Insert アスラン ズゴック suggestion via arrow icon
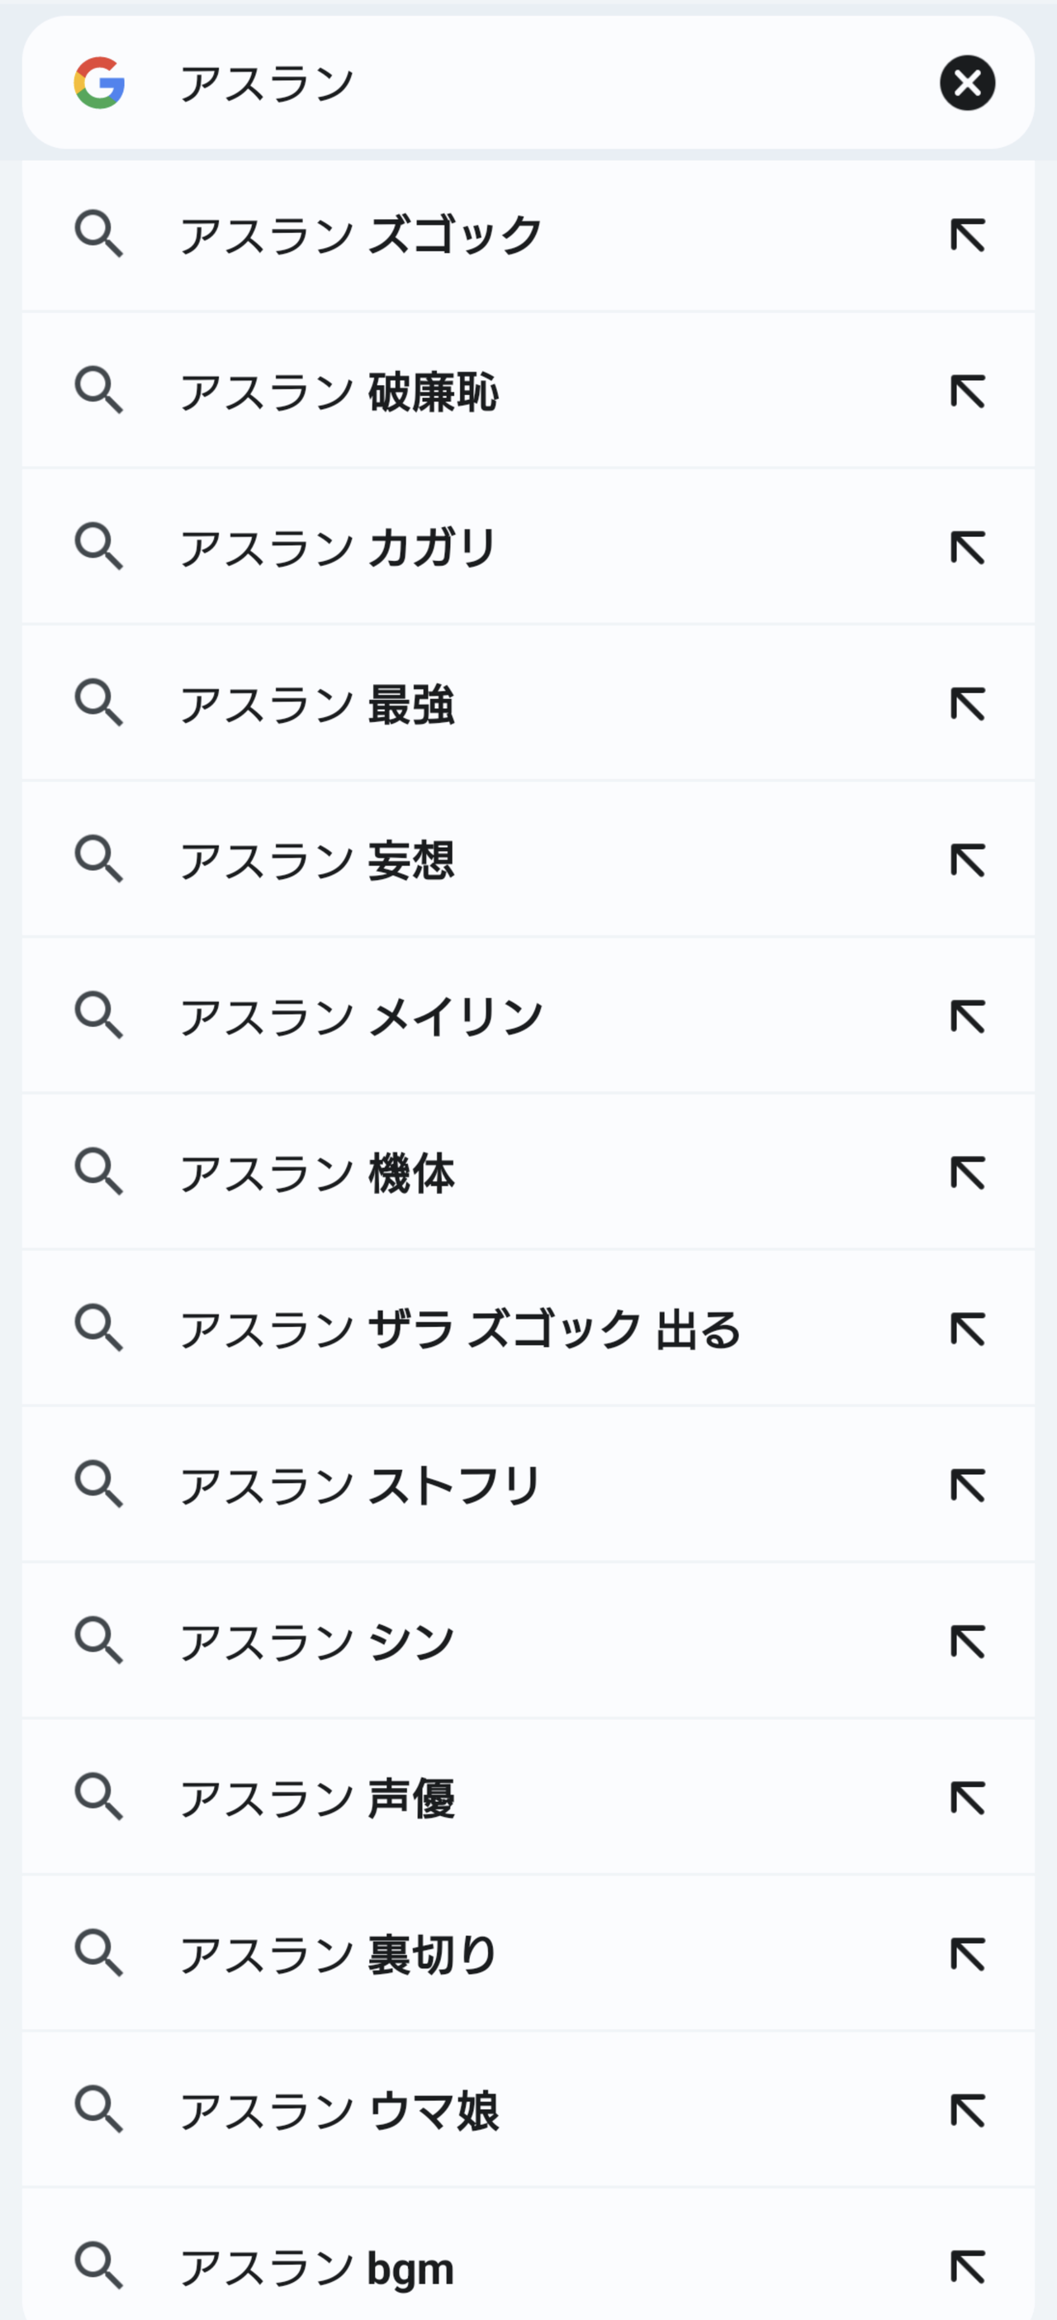The width and height of the screenshot is (1057, 2320). click(968, 235)
